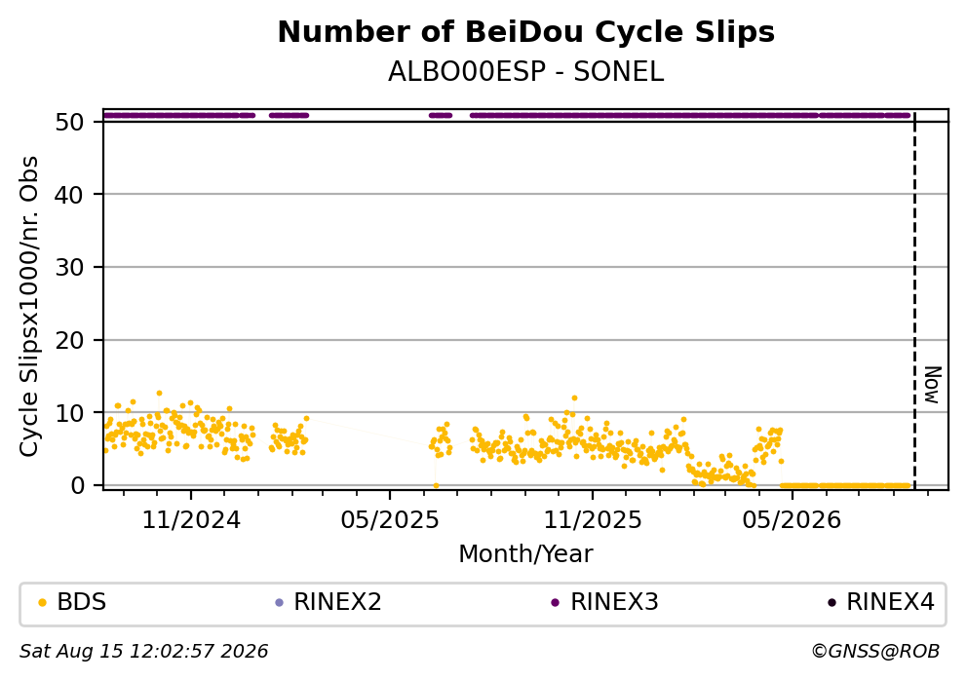The image size is (967, 681).
Task: Click the ALBO00ESP - SONEL subtitle
Action: pos(526,72)
